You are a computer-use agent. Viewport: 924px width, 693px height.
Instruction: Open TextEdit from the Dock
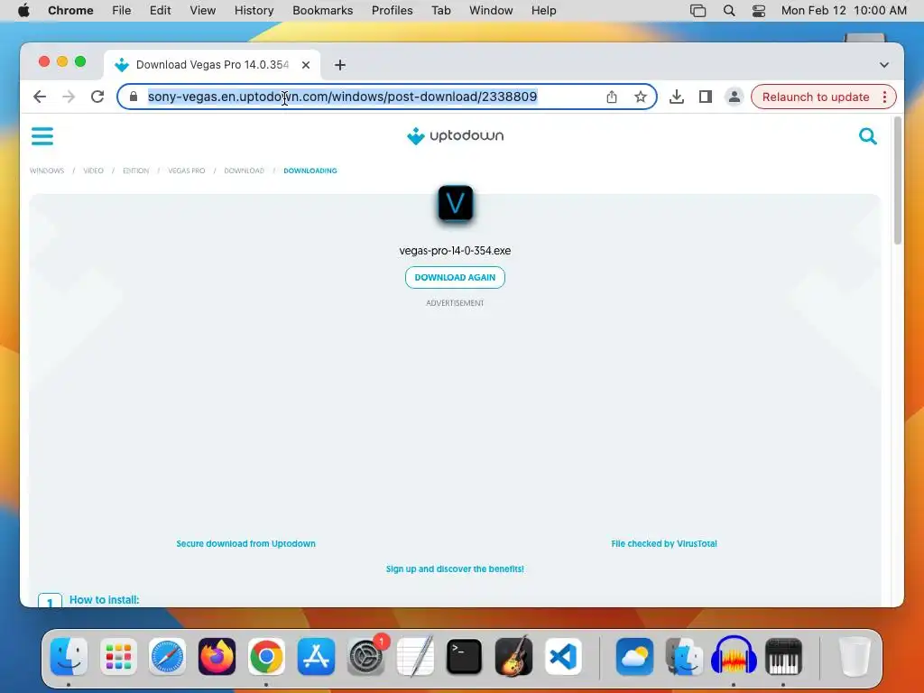415,657
